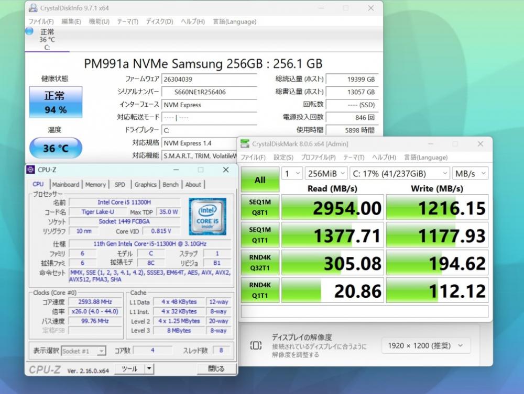Open the 256MiB test size dropdown
This screenshot has width=524, height=394.
coord(326,174)
